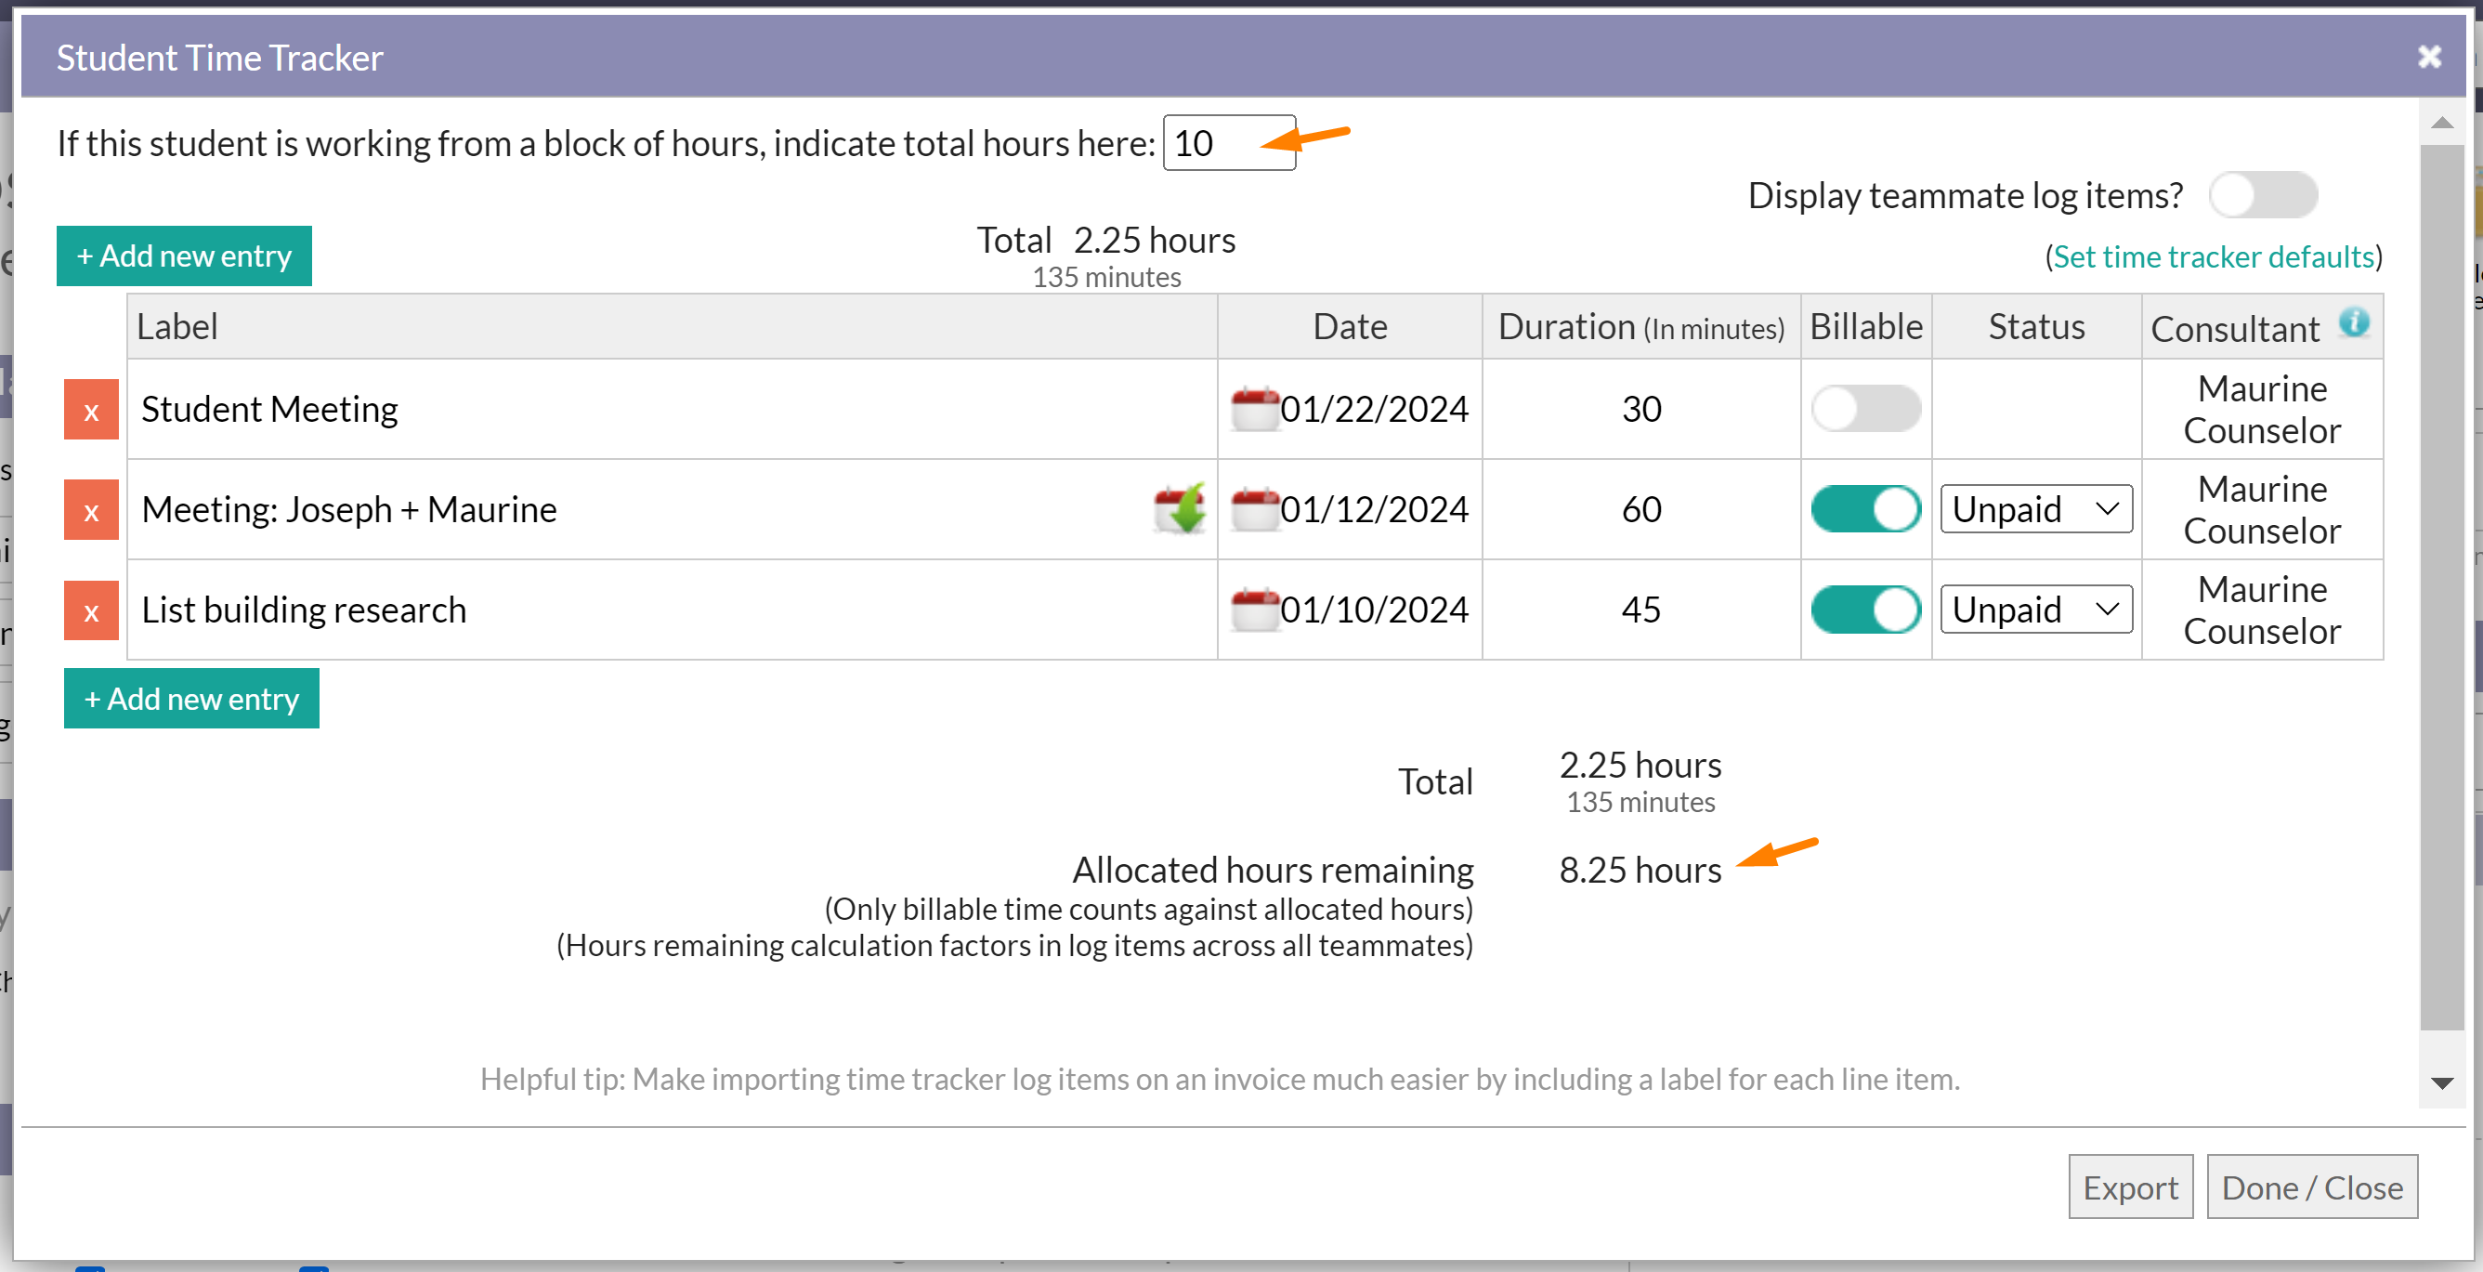Remove the List building research entry
Viewport: 2483px width, 1272px height.
[x=91, y=610]
